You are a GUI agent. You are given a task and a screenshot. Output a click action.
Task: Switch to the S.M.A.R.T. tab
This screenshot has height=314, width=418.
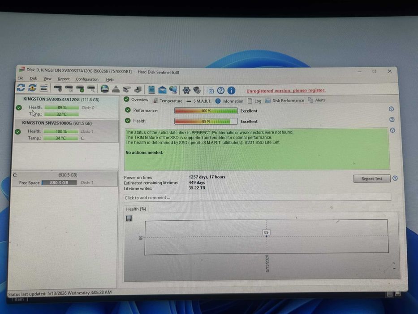(x=199, y=101)
